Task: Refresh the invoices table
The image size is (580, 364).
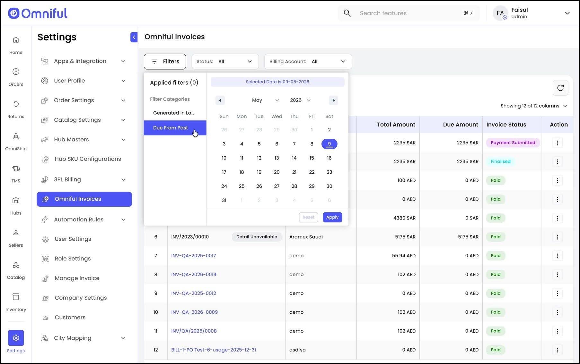Action: 560,88
